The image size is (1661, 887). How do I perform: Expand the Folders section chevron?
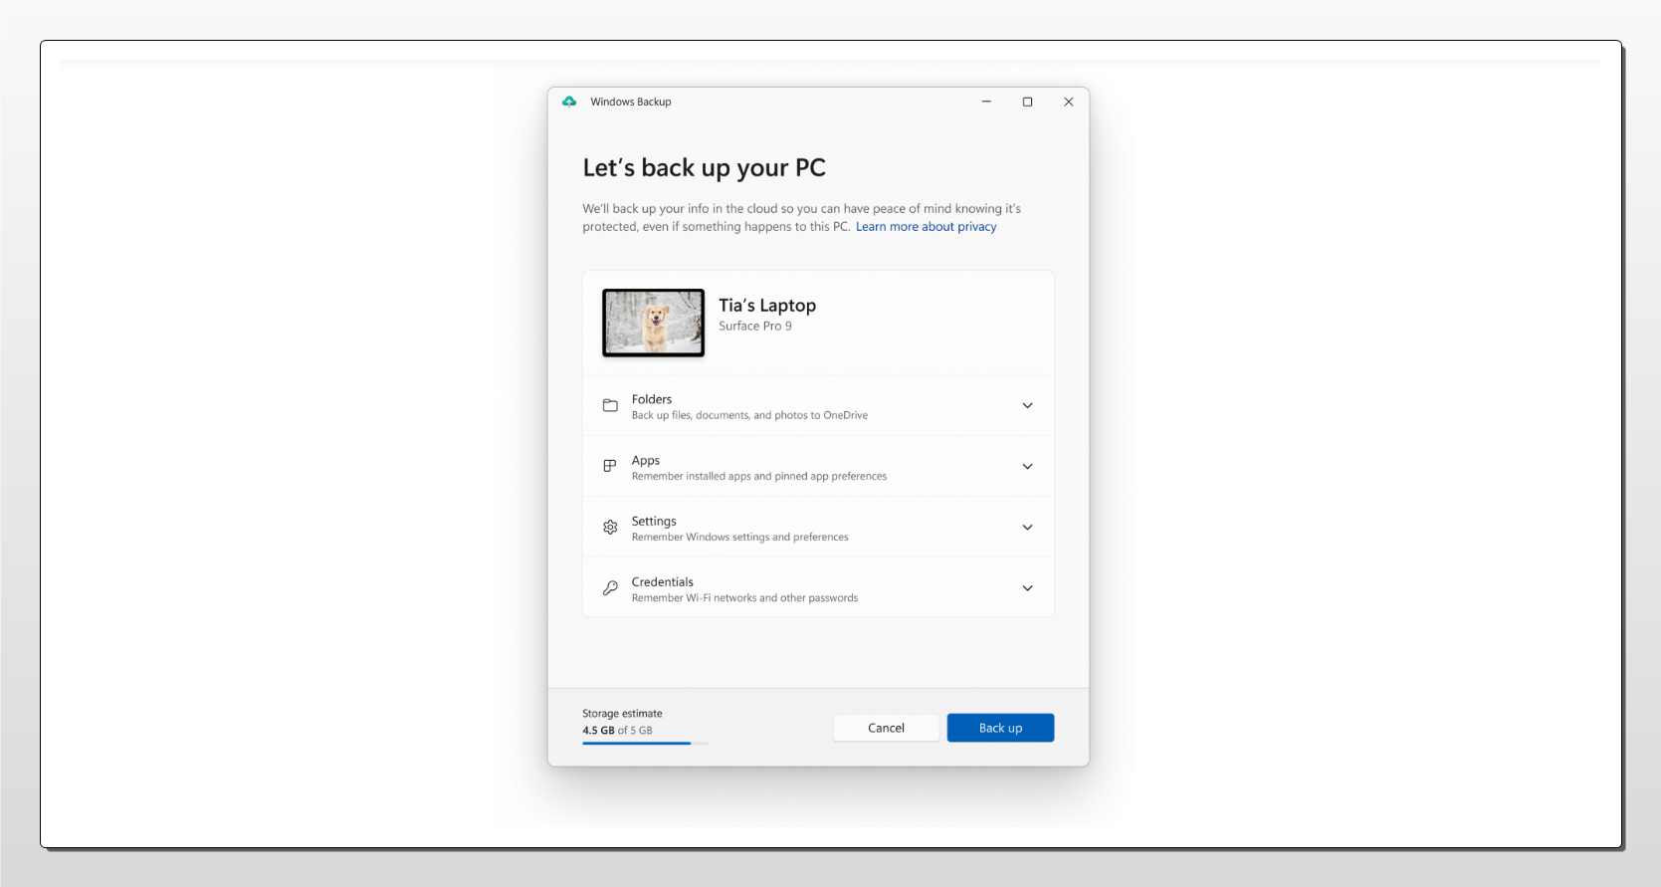tap(1027, 406)
